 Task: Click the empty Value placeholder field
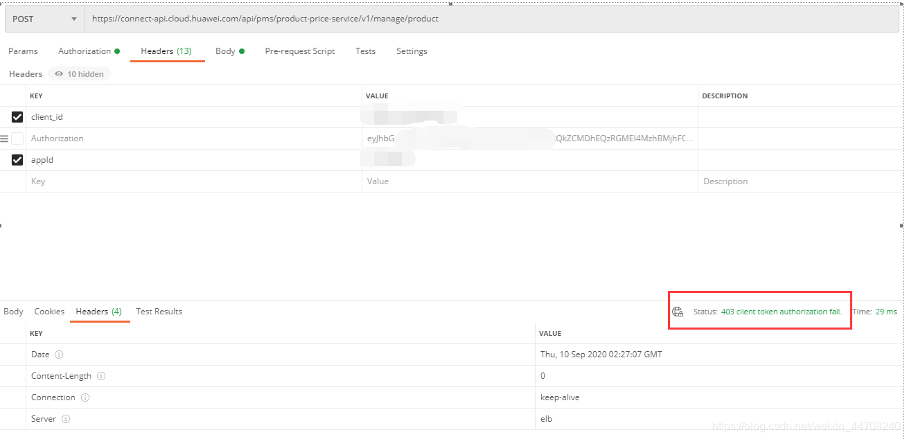529,181
